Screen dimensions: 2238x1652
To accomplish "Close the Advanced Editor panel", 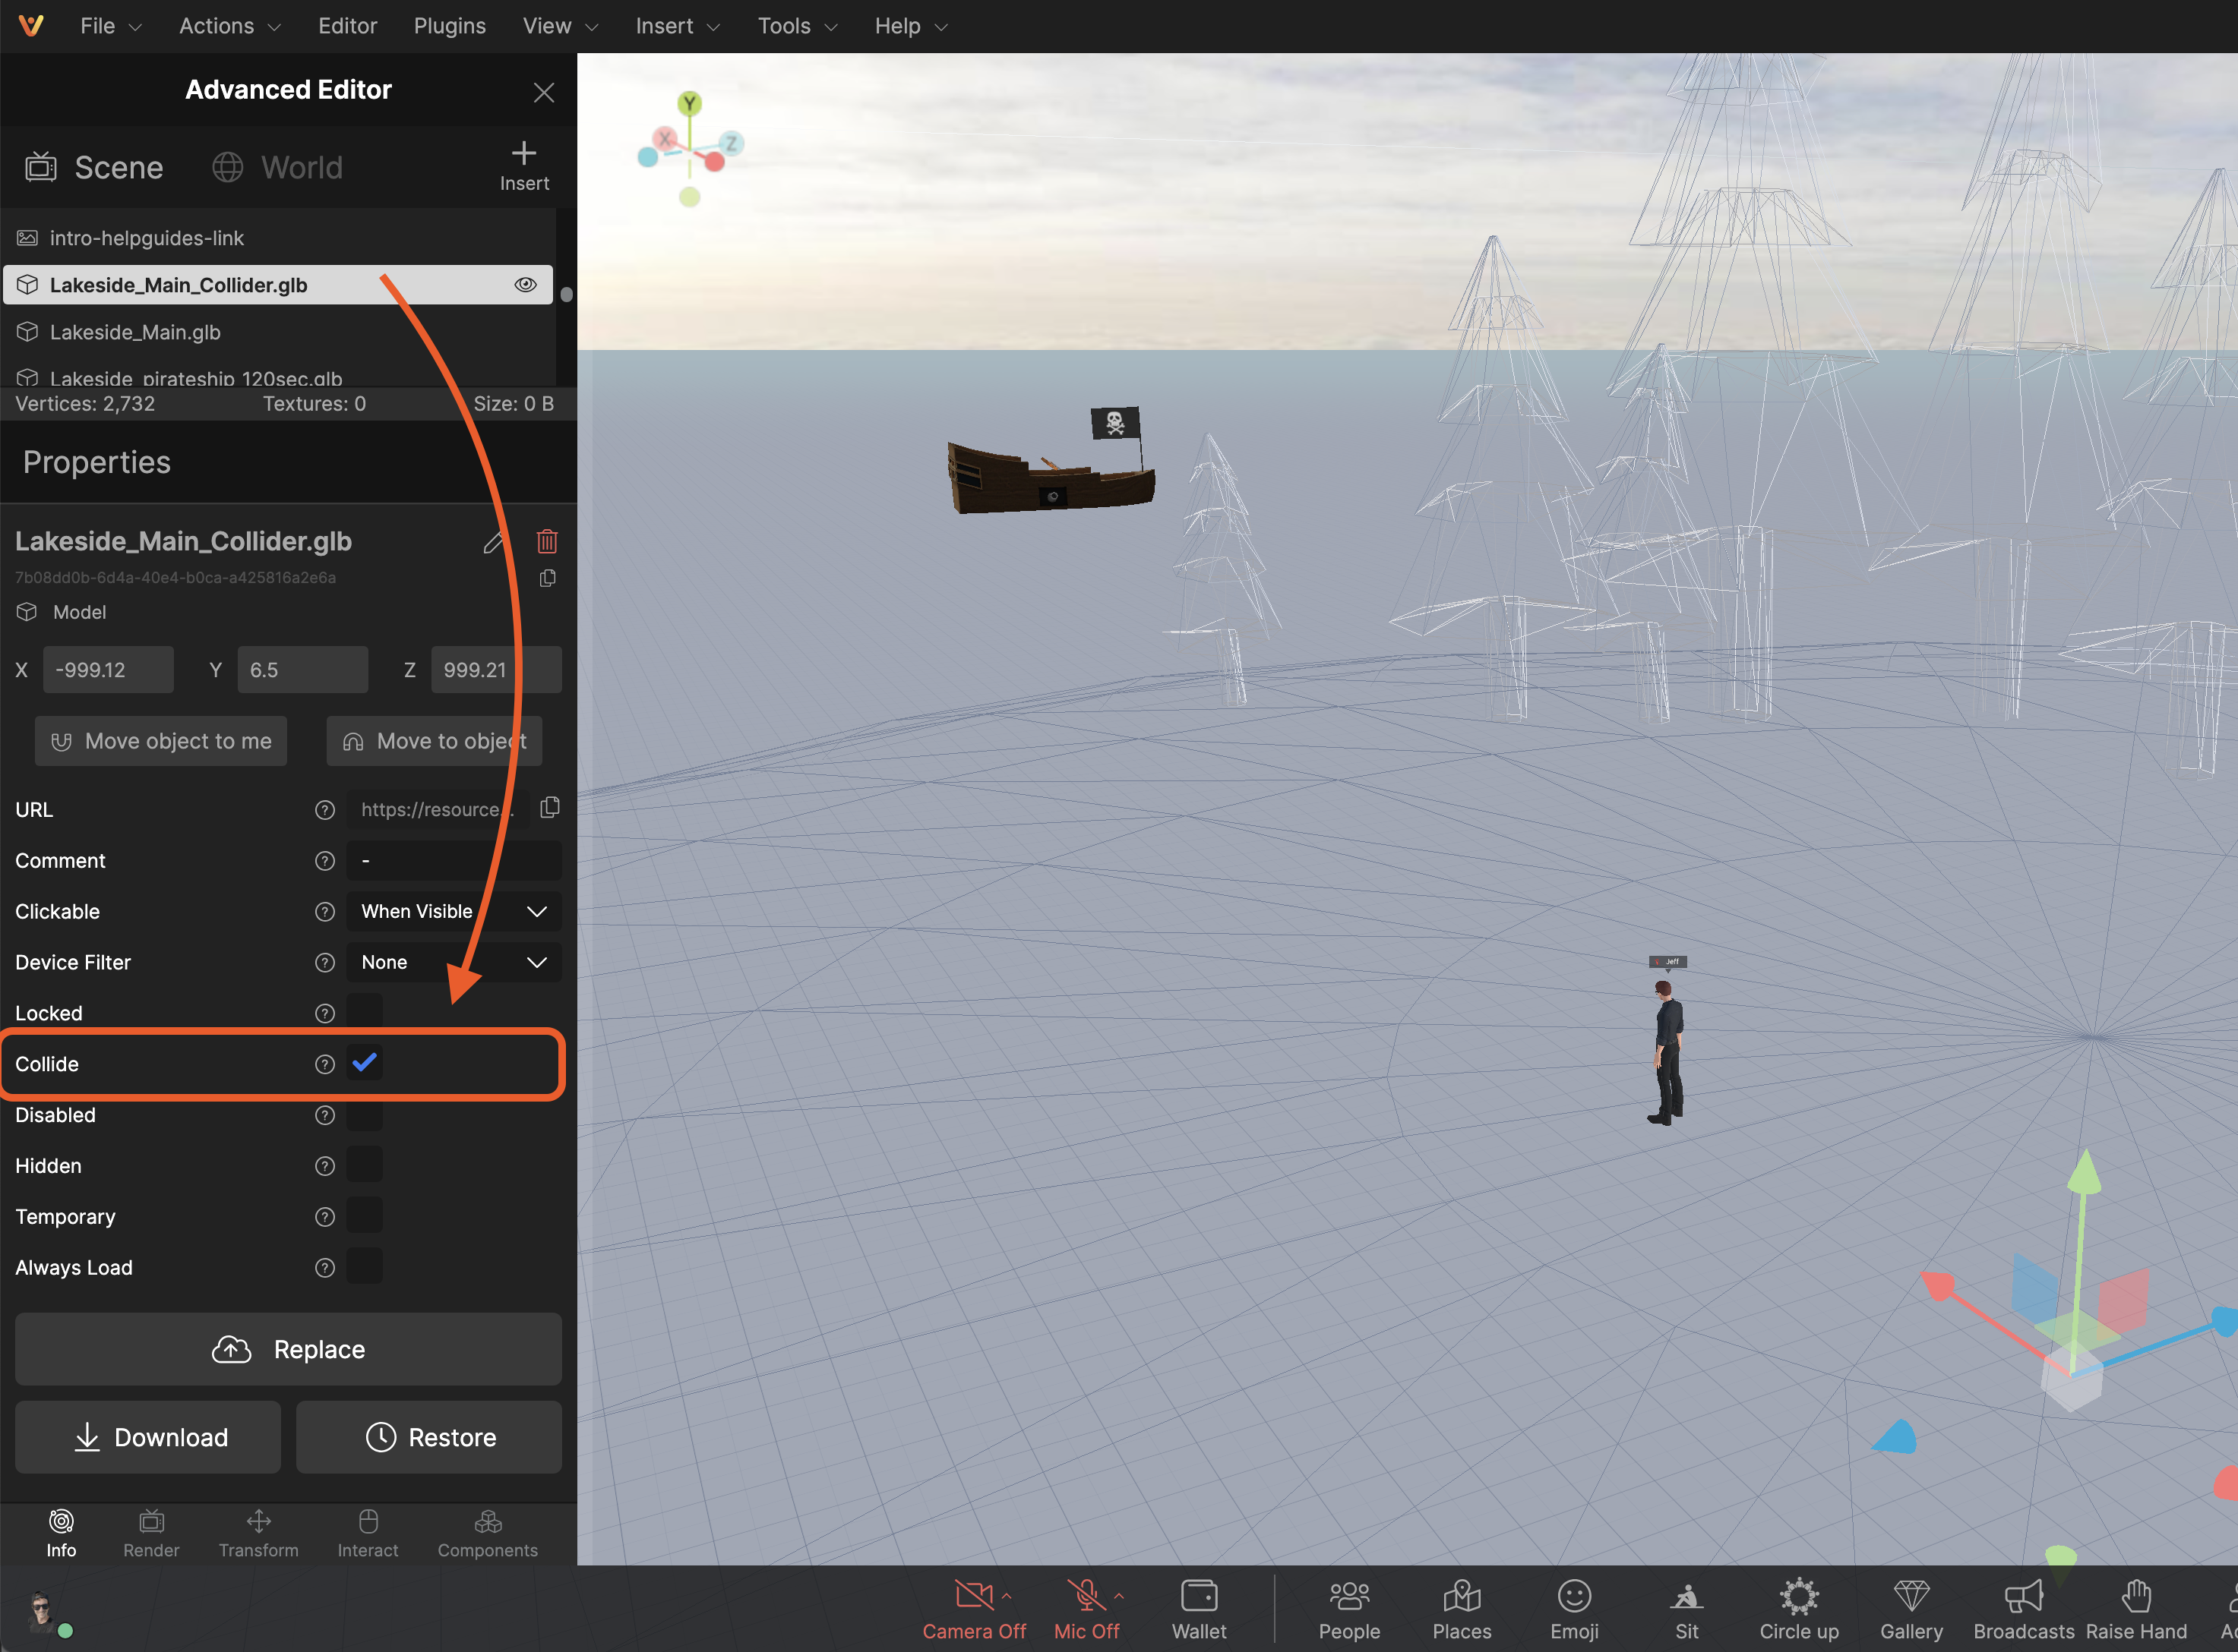I will (543, 92).
